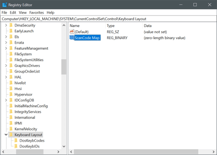This screenshot has width=217, height=155.
Task: Click the GroupOrderList folder icon
Action: pyautogui.click(x=11, y=71)
